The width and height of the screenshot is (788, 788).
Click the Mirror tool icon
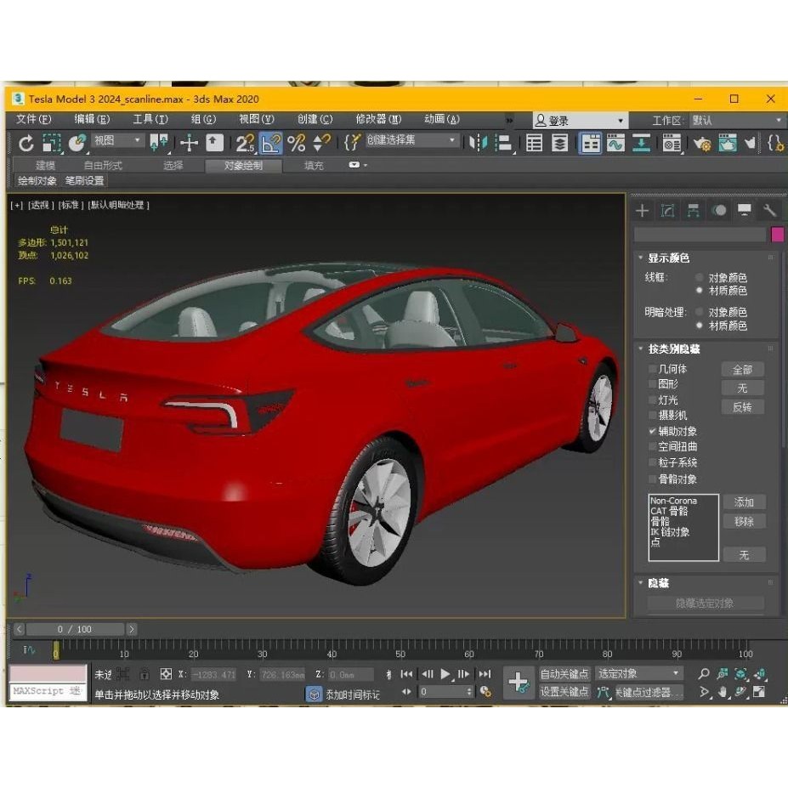click(x=478, y=143)
